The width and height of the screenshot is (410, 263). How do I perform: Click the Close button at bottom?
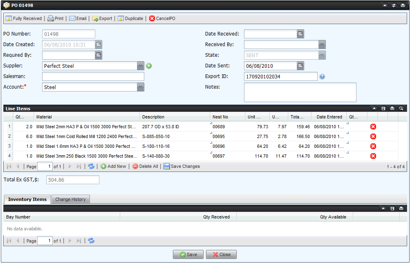(x=221, y=254)
